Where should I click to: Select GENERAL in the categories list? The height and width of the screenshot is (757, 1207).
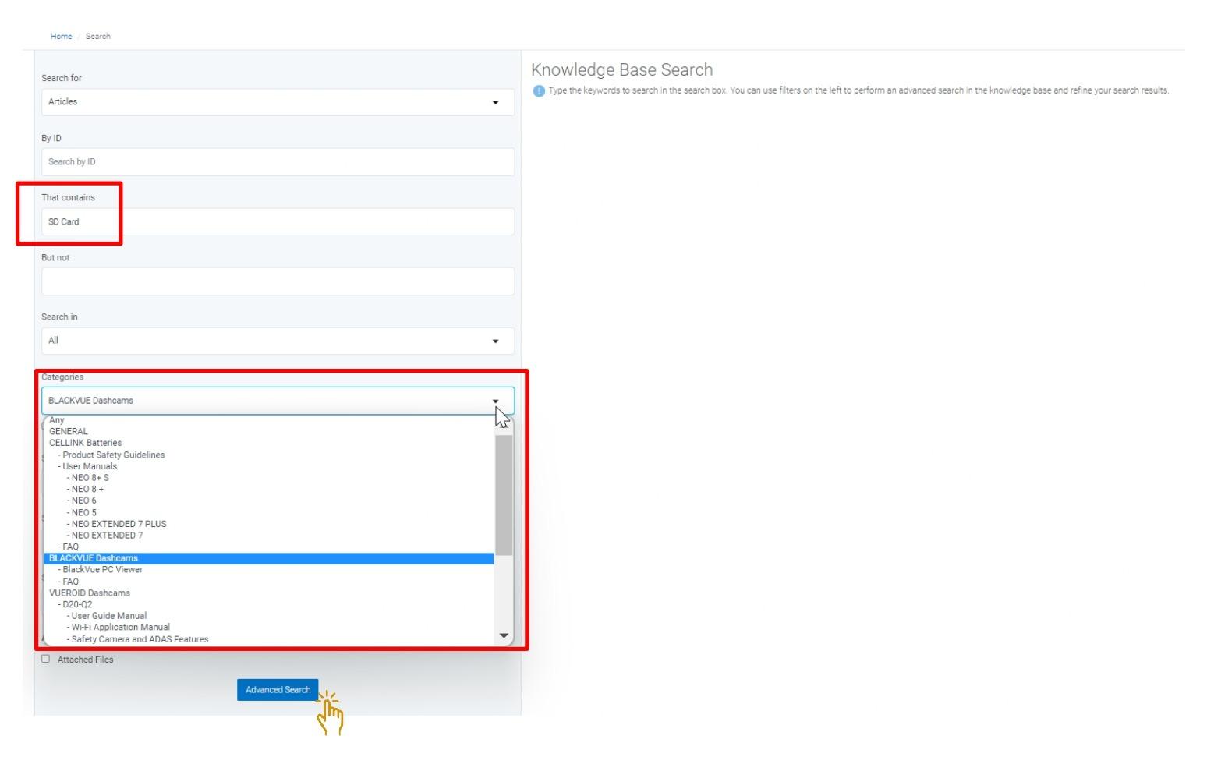(x=69, y=431)
